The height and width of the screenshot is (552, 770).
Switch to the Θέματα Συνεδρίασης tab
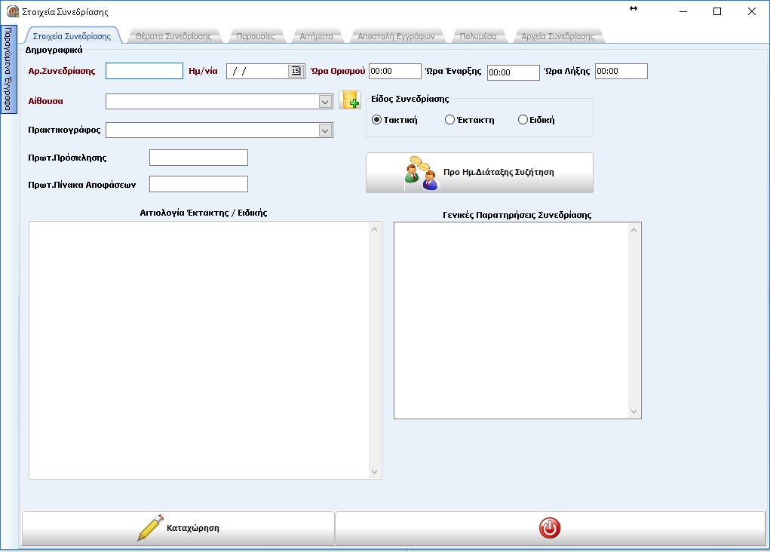[x=174, y=36]
